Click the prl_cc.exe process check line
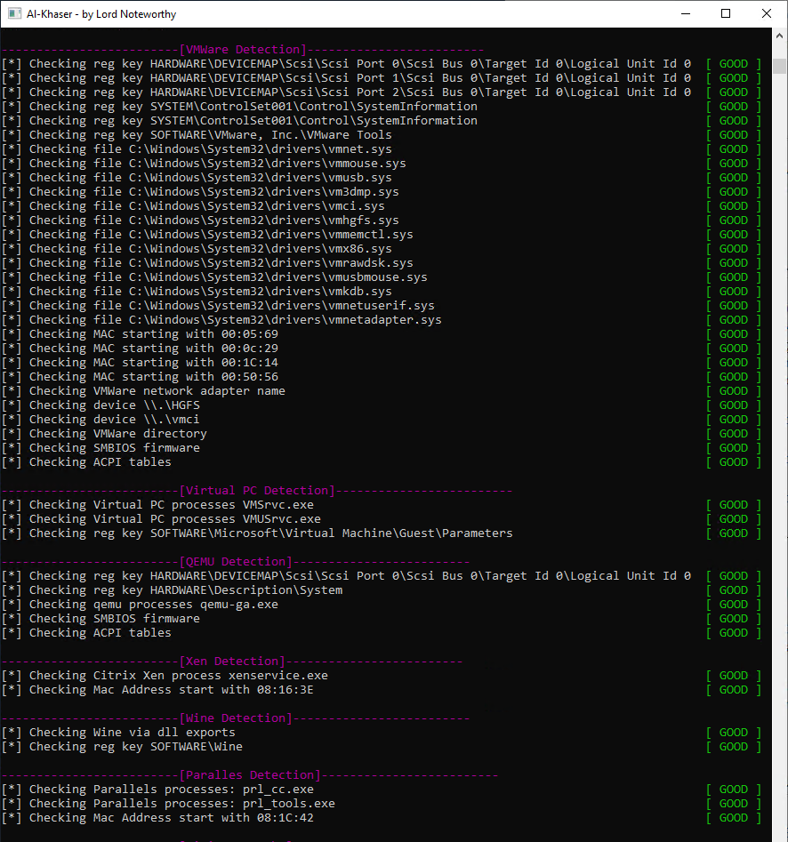Image resolution: width=788 pixels, height=842 pixels. pos(157,790)
